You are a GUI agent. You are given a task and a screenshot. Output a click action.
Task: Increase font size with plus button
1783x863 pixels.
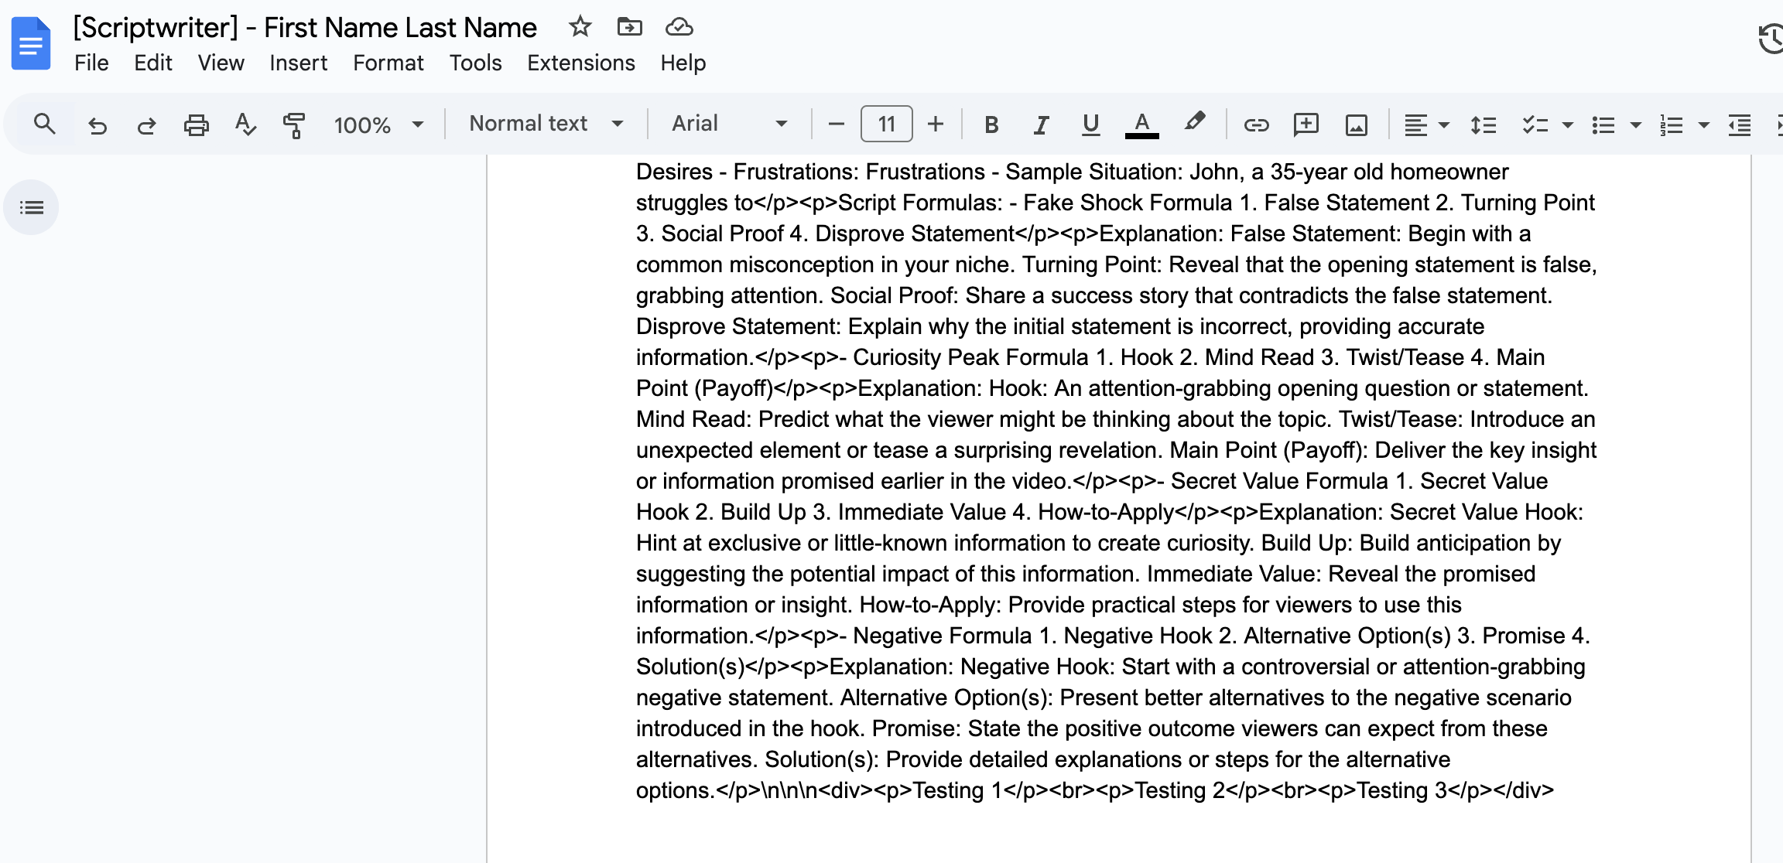click(x=936, y=124)
